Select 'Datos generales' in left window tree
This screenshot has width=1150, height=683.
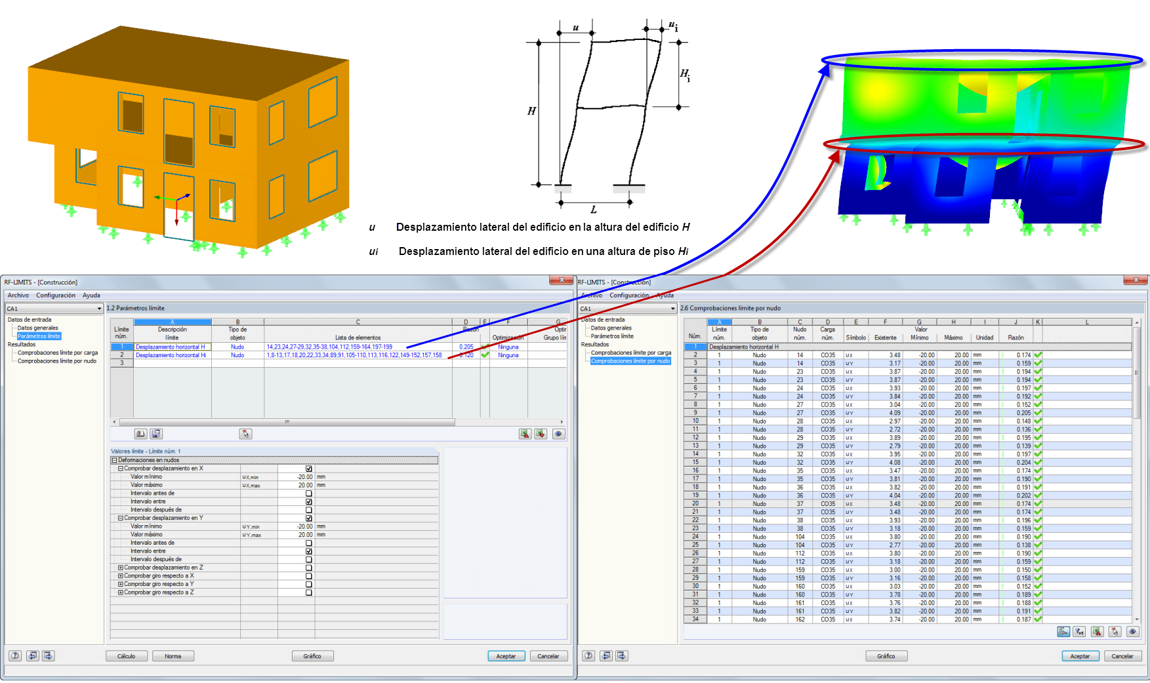point(37,328)
